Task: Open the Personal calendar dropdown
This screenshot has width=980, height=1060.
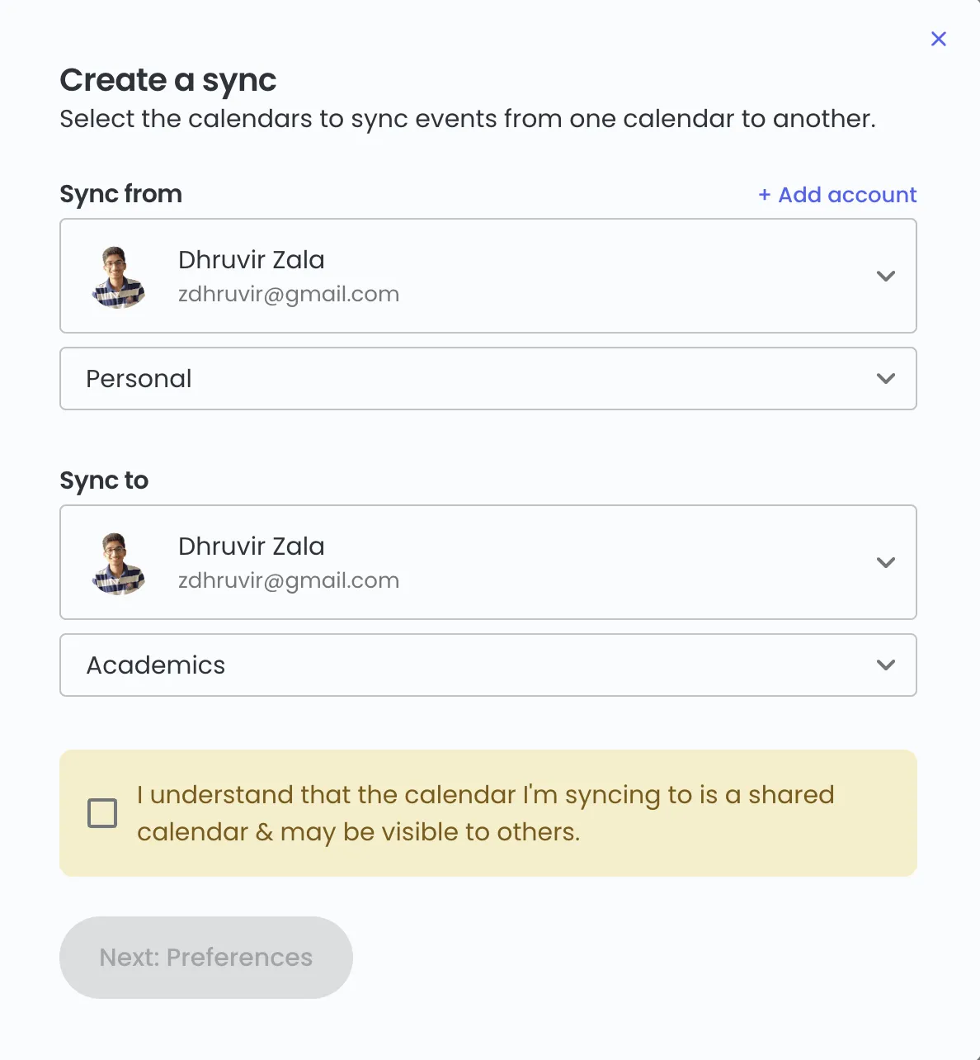Action: [x=488, y=379]
